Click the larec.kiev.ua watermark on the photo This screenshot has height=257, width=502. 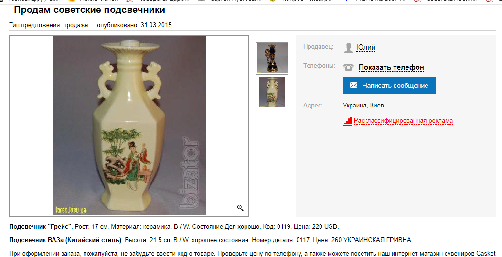71,210
